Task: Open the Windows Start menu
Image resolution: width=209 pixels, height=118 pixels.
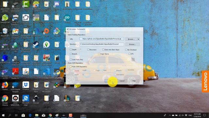Action: click(3, 115)
